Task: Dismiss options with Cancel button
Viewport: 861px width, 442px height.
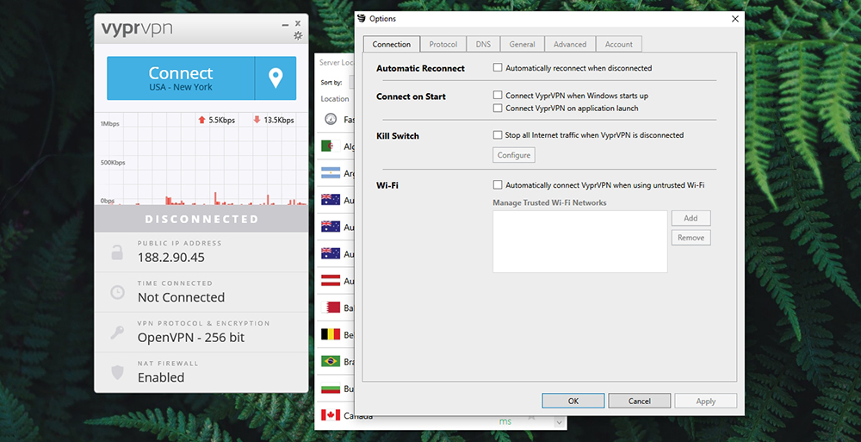Action: pos(639,401)
